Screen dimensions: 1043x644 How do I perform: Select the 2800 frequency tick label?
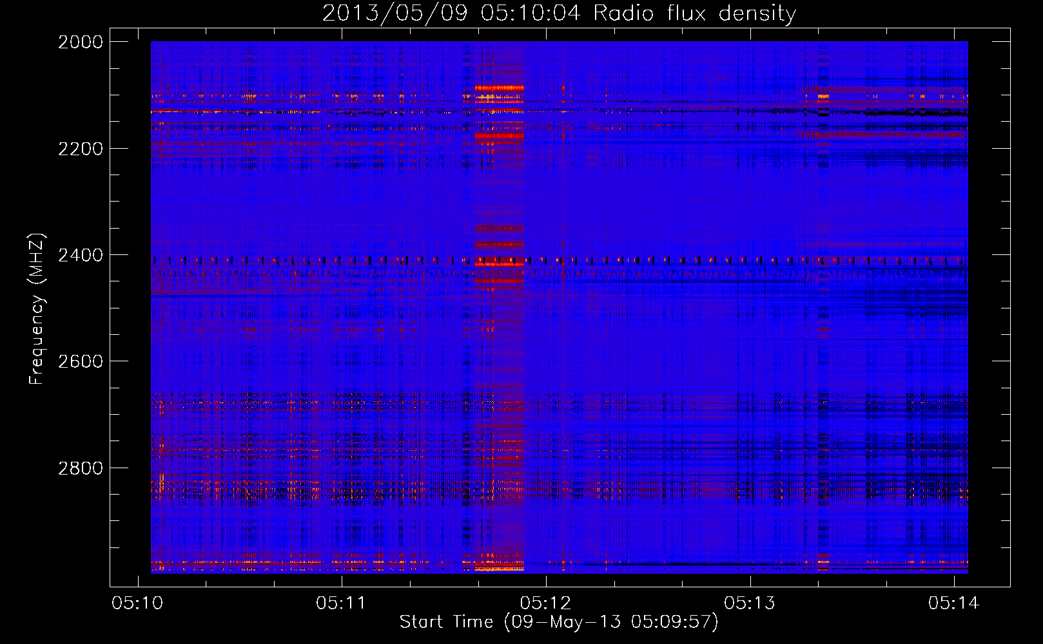pyautogui.click(x=81, y=468)
